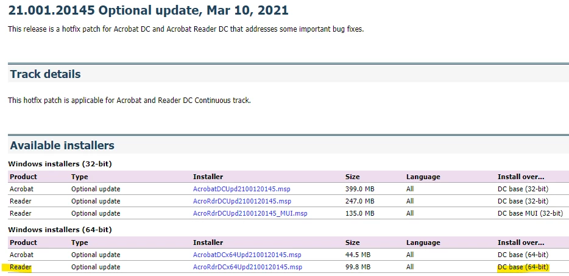Click 'Optional update' type in 64-bit Reader row
Image resolution: width=569 pixels, height=276 pixels.
(96, 267)
